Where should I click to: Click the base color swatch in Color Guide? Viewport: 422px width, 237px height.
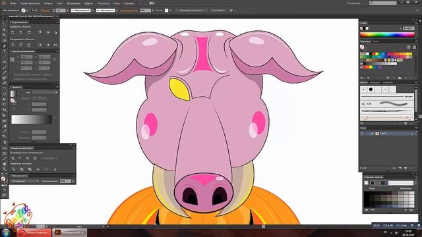(366, 183)
